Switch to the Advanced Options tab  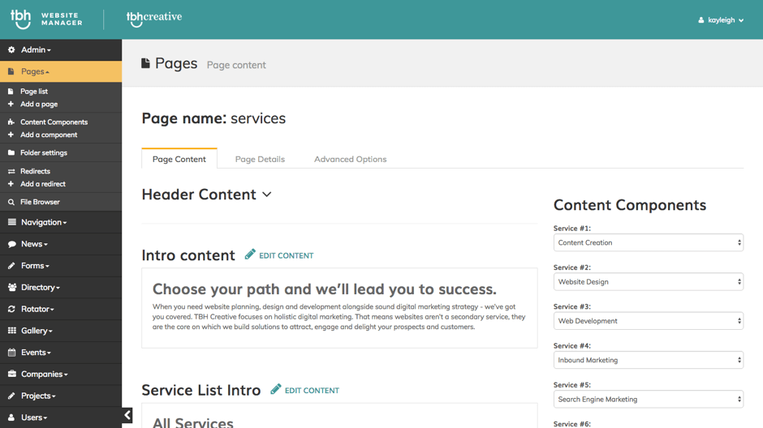351,159
